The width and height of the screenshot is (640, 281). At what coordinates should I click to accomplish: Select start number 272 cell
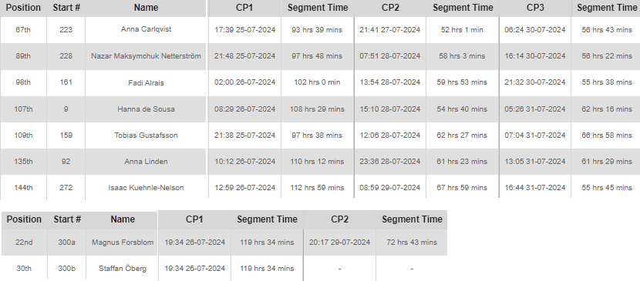tap(66, 188)
